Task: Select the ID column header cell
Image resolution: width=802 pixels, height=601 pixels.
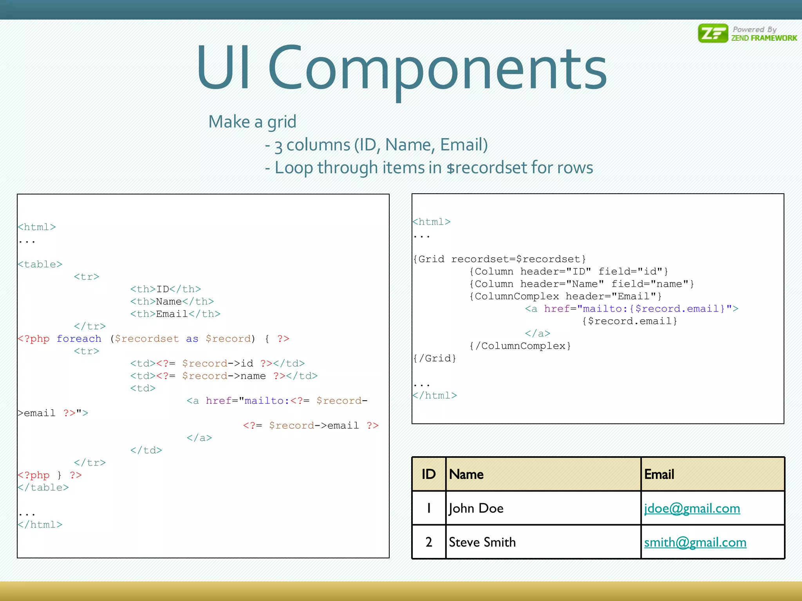Action: [429, 474]
